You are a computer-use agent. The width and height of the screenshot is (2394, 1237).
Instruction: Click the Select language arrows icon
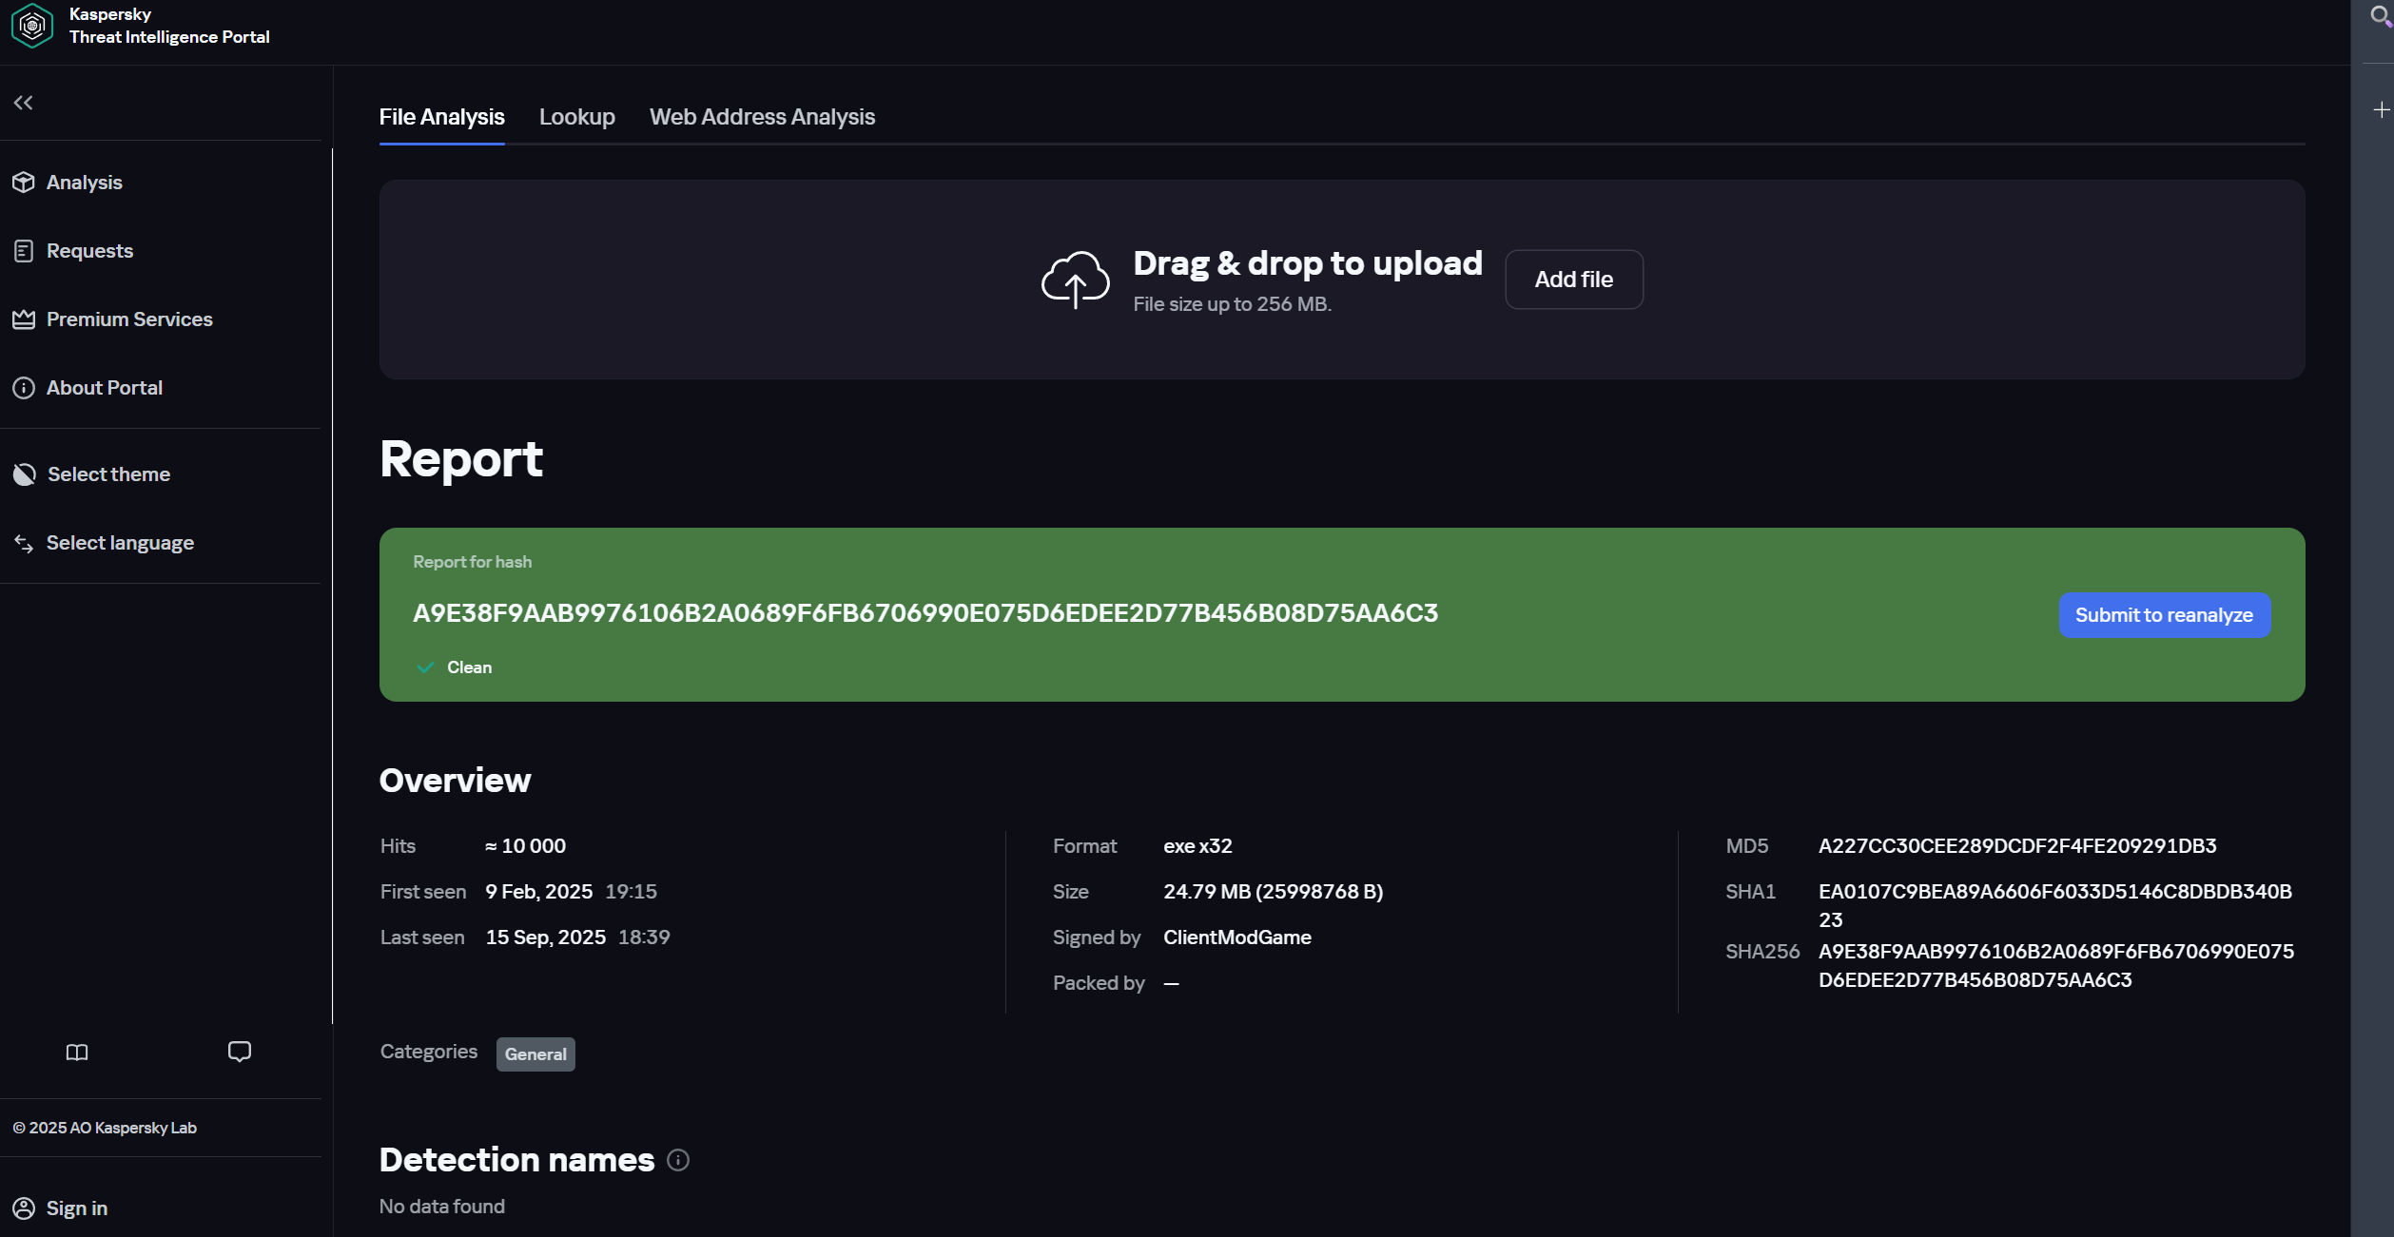[24, 543]
